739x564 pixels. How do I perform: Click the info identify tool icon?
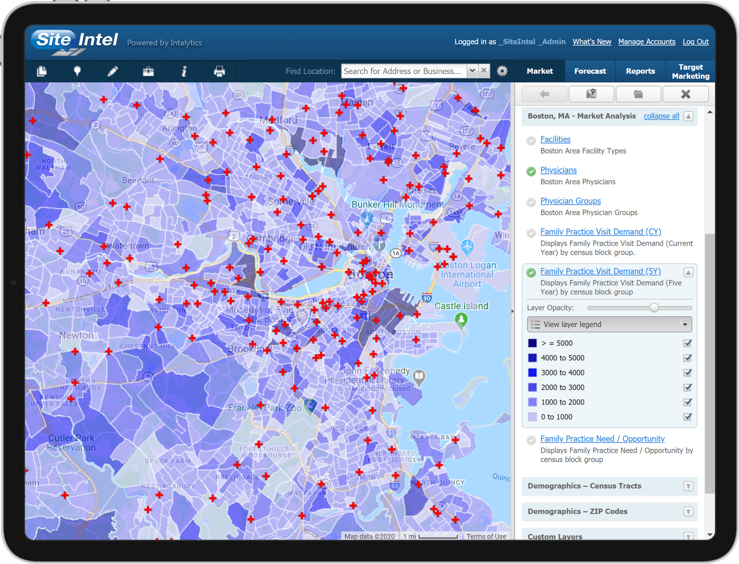pos(184,71)
